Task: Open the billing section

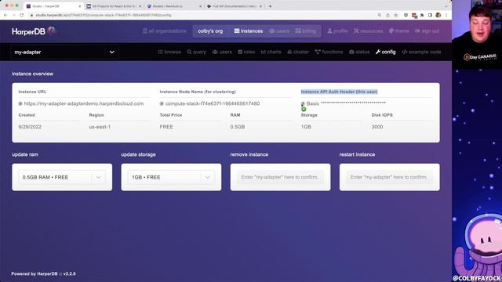Action: coord(305,31)
